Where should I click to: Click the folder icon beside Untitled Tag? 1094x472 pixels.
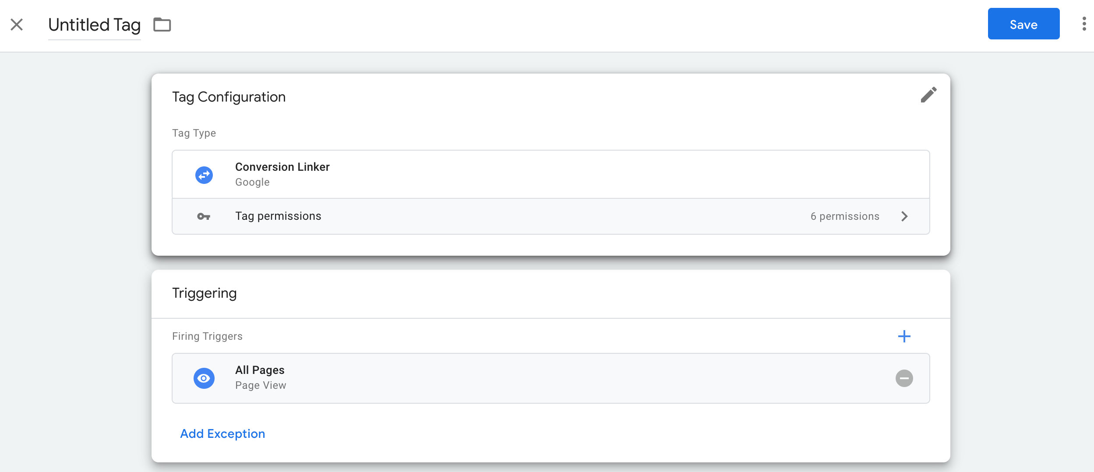coord(163,25)
